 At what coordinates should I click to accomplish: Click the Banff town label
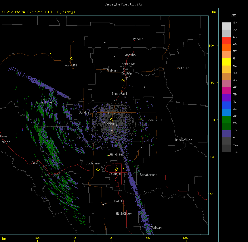(36, 163)
